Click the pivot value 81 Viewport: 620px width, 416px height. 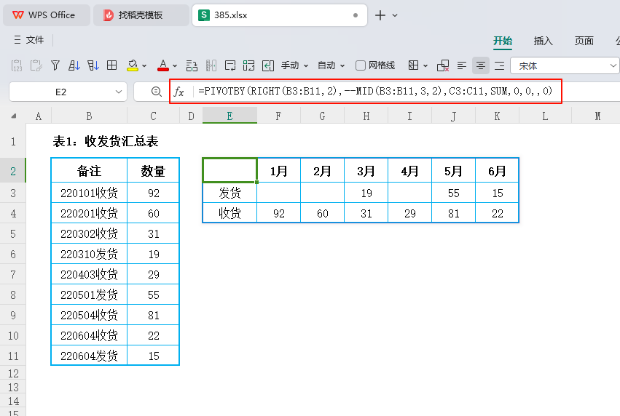click(x=454, y=214)
